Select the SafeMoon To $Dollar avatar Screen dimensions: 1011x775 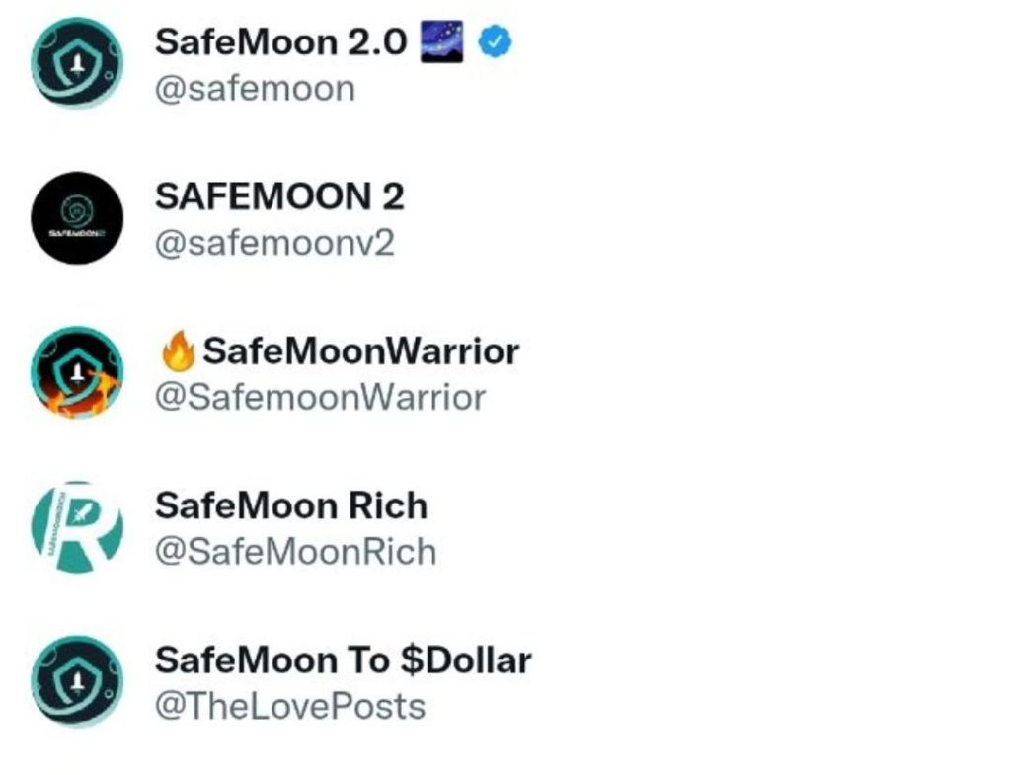[77, 681]
